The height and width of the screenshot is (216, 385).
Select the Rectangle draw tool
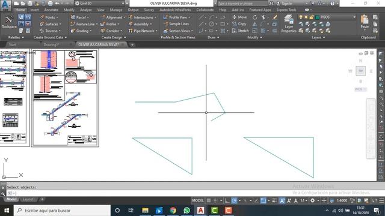click(223, 24)
